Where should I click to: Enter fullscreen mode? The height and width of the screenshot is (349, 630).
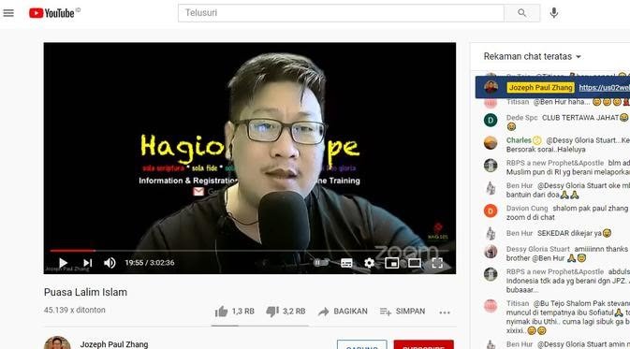coord(437,263)
